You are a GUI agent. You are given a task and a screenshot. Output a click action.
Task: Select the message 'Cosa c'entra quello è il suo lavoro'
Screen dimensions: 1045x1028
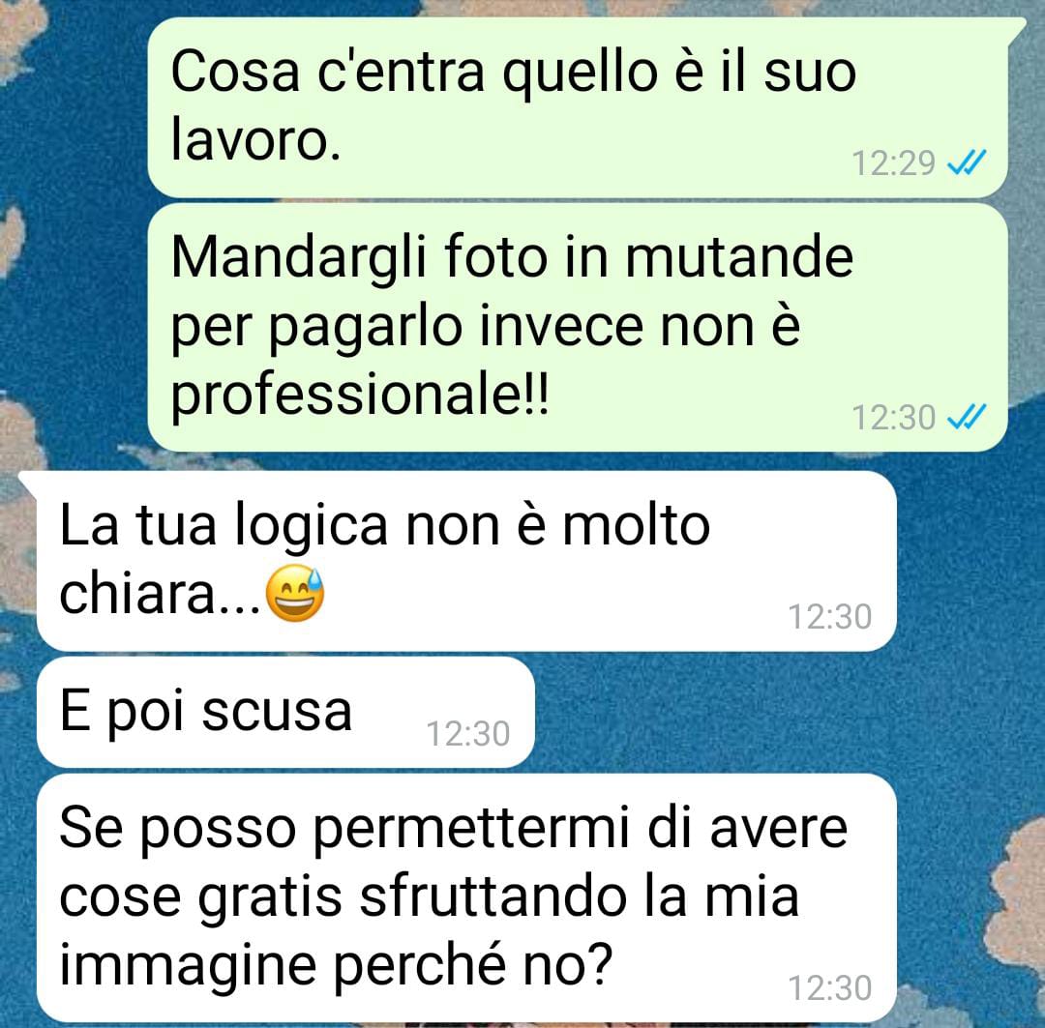pos(577,107)
